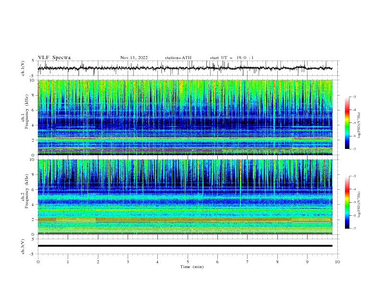Select the "start UT = 18:0 :1" text
The image size is (380, 294).
(x=232, y=58)
